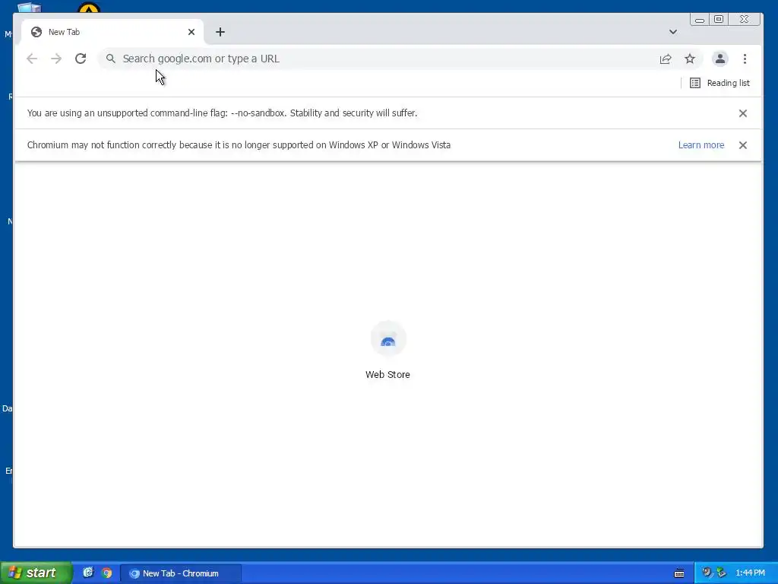Minimize the Chromium window
Image resolution: width=778 pixels, height=584 pixels.
700,19
